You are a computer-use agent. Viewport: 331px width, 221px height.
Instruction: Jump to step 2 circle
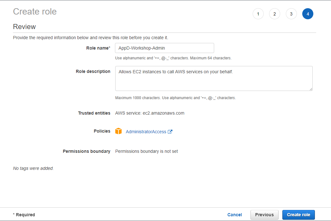(x=274, y=14)
